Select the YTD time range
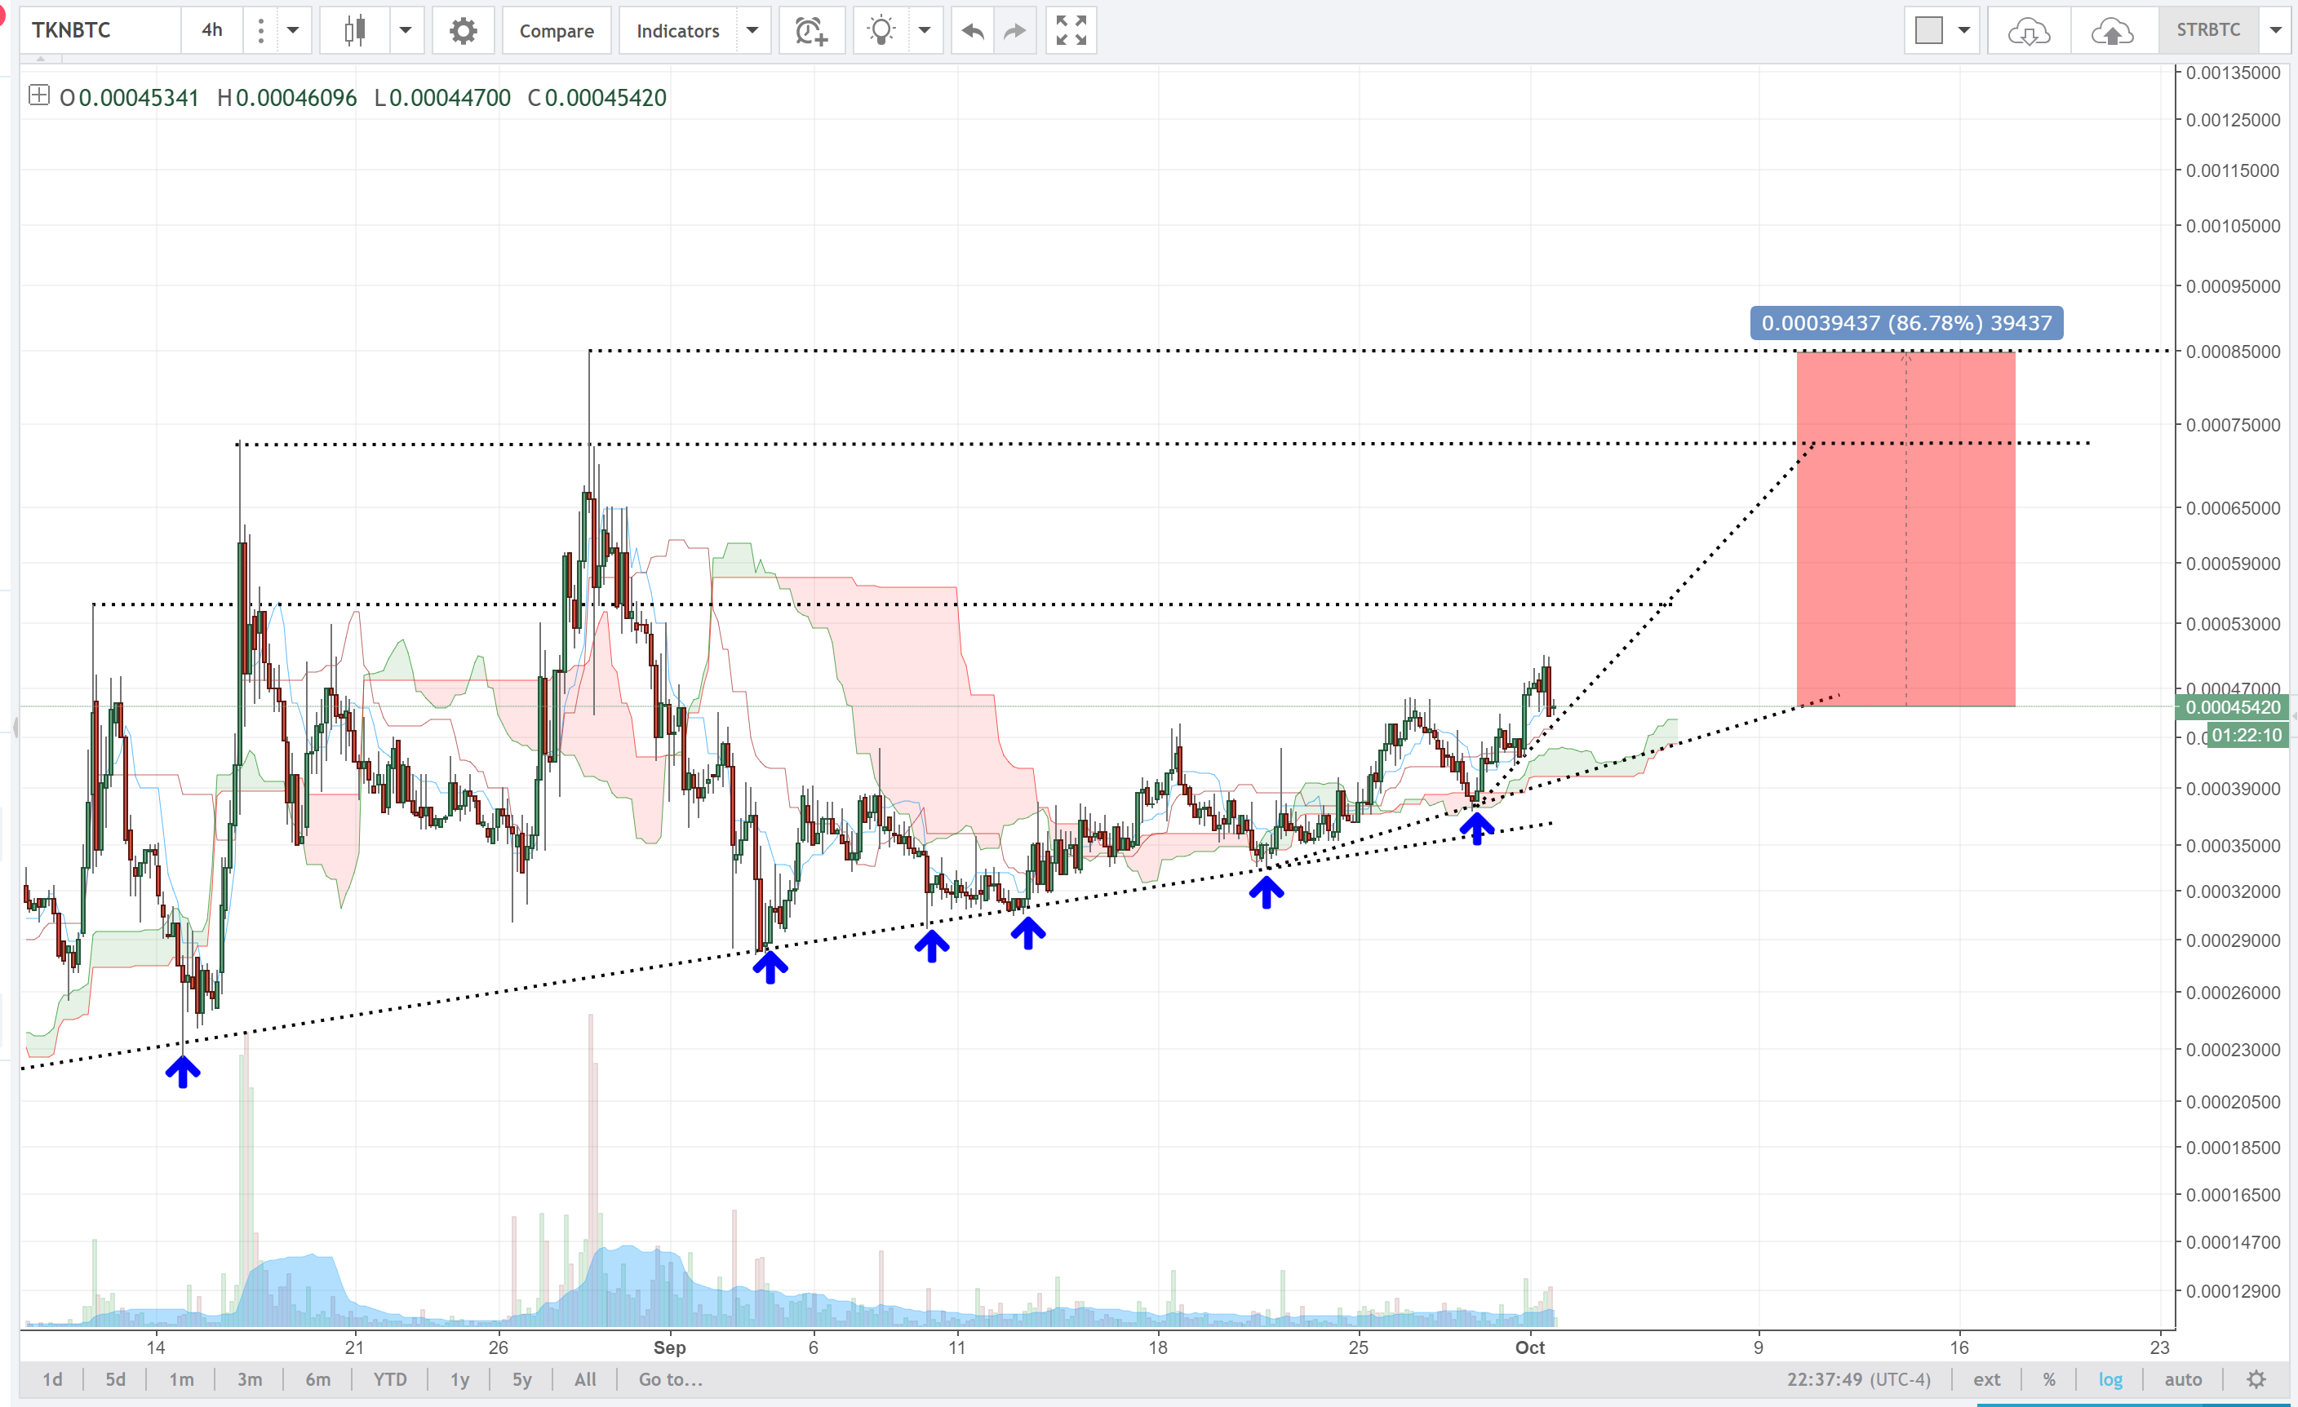 (390, 1379)
